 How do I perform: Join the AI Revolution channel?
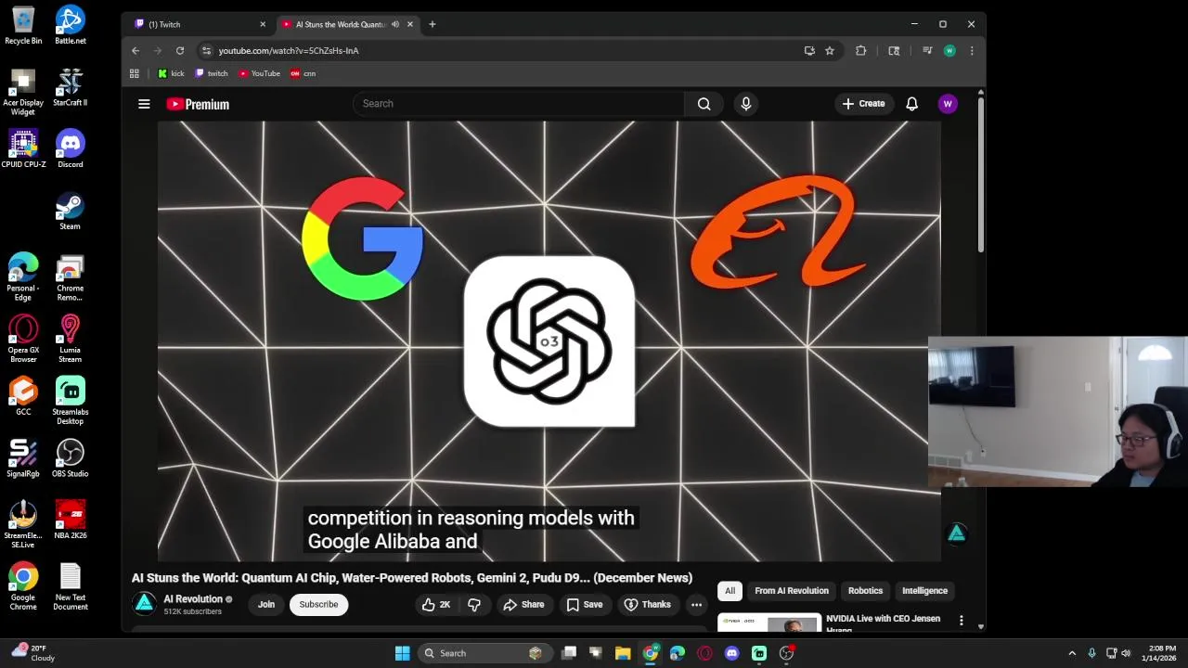point(266,604)
